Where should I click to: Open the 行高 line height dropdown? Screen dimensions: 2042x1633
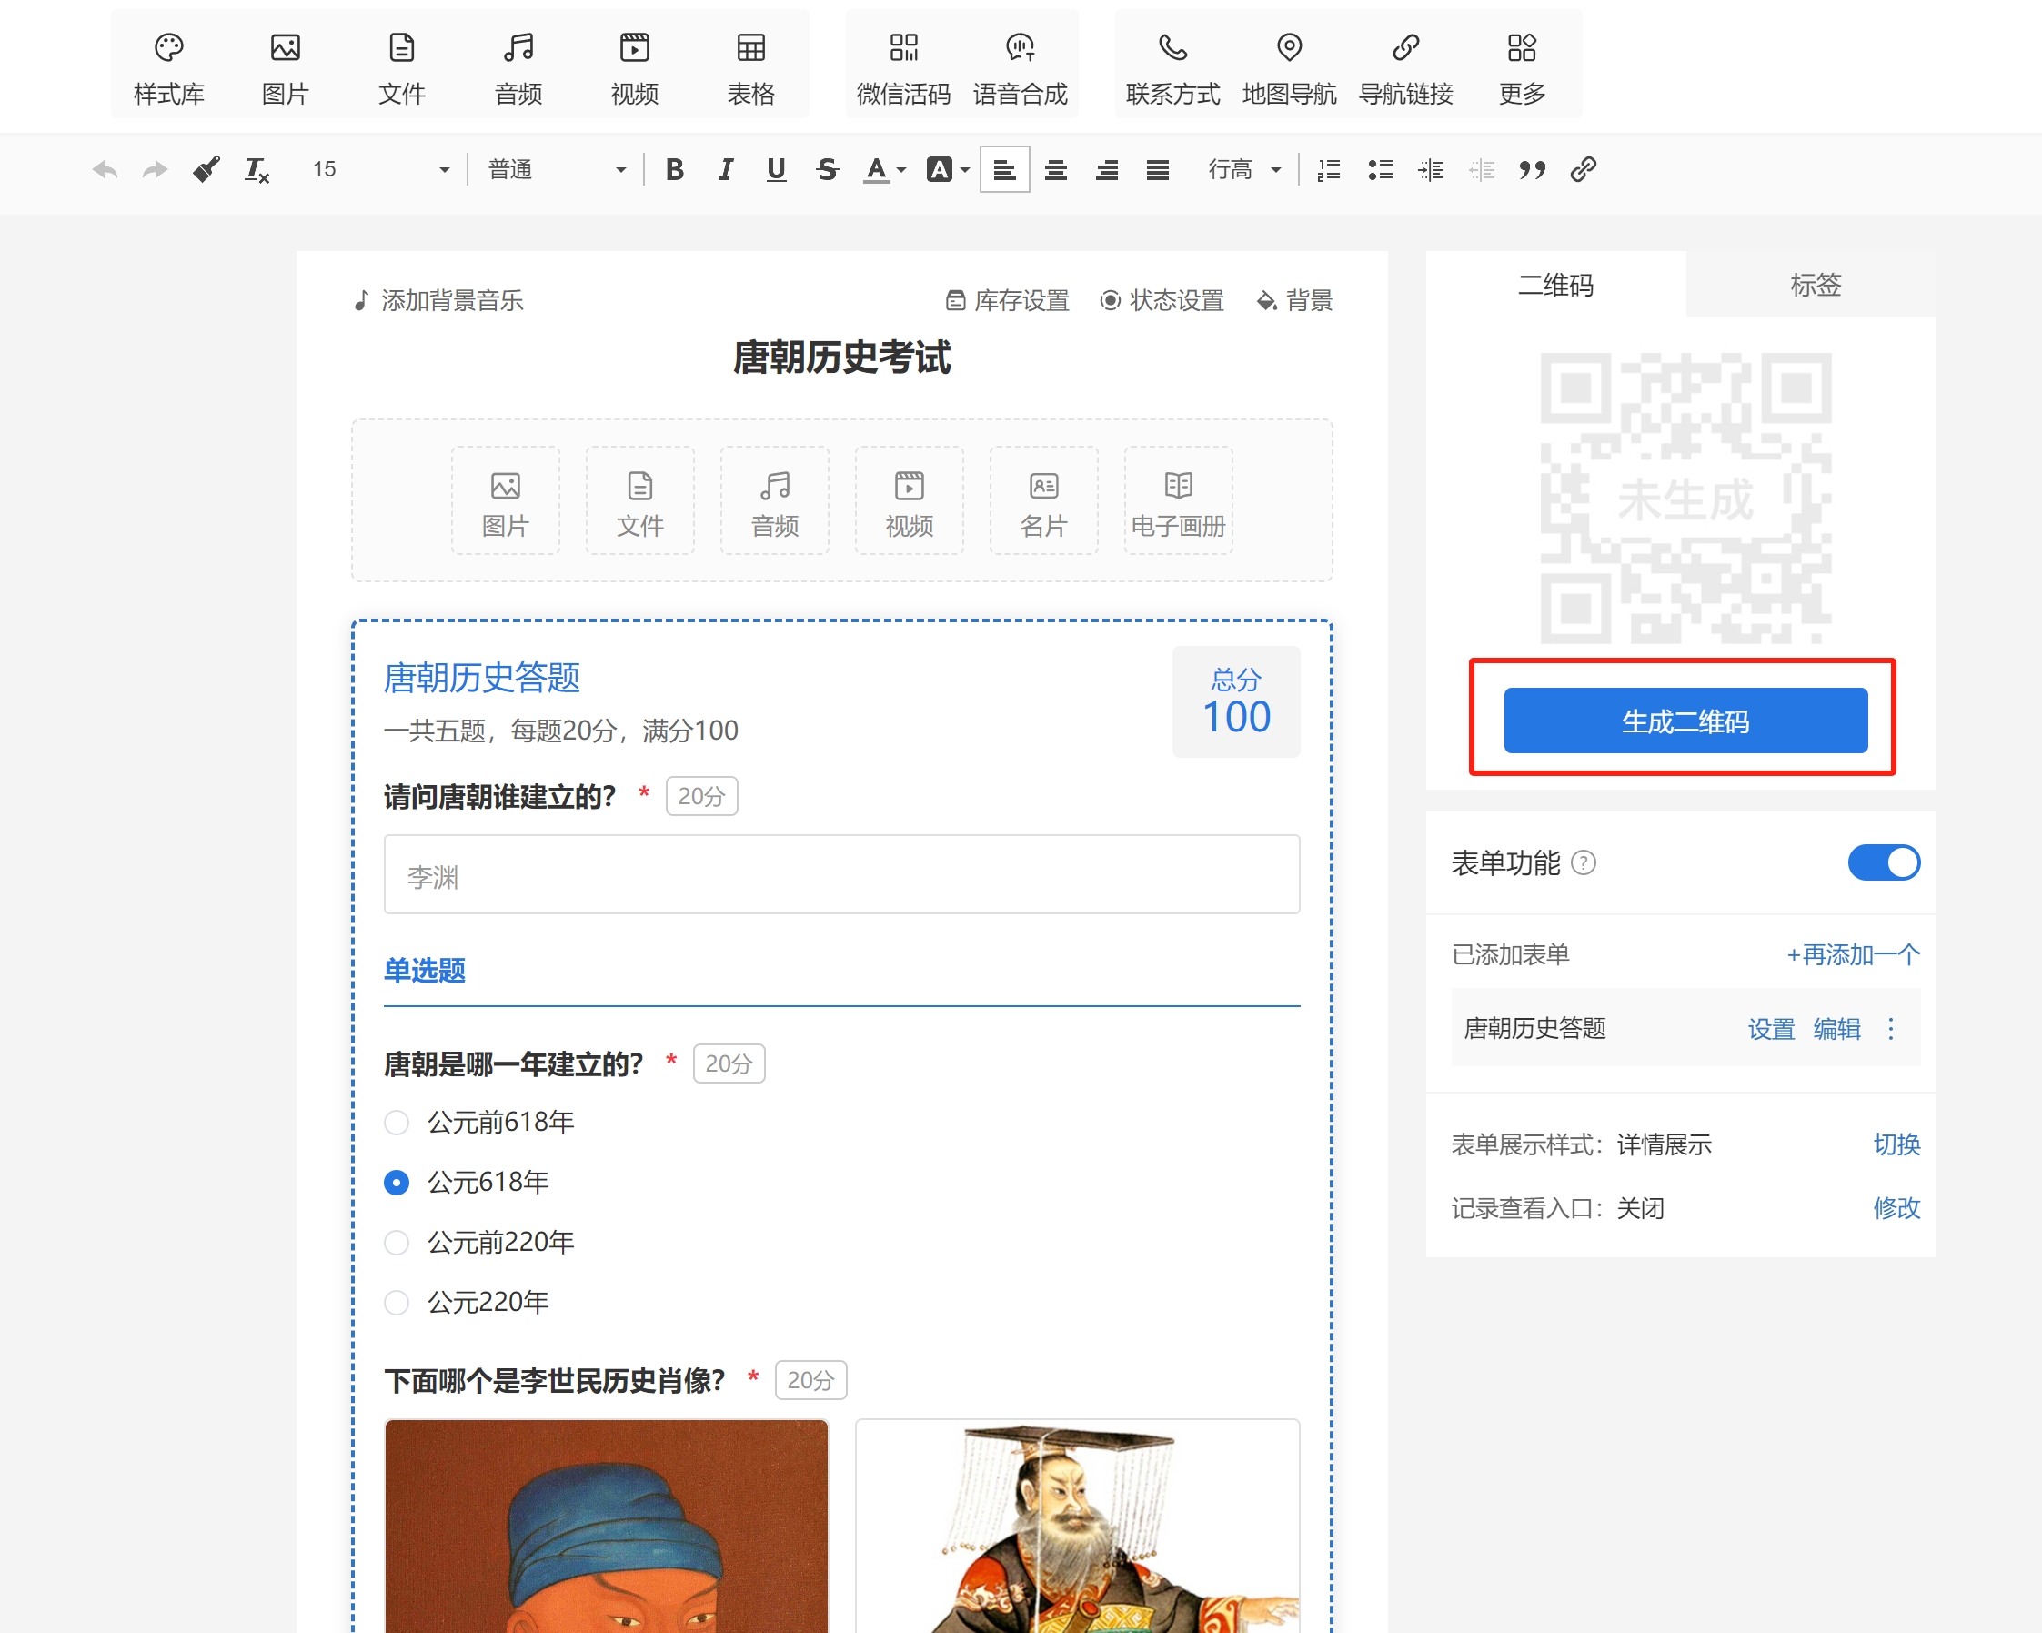coord(1243,169)
